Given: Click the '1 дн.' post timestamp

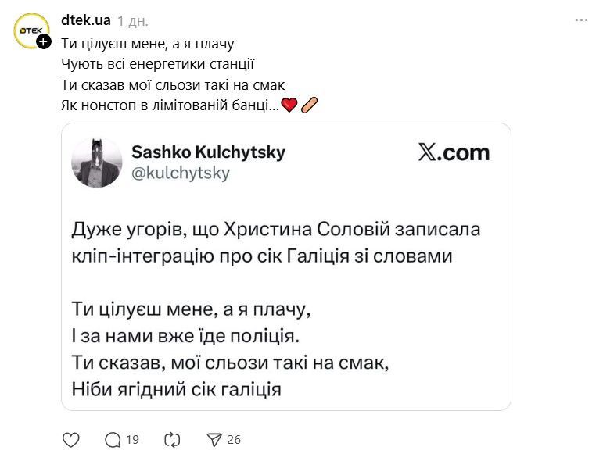Looking at the screenshot, I should tap(133, 20).
